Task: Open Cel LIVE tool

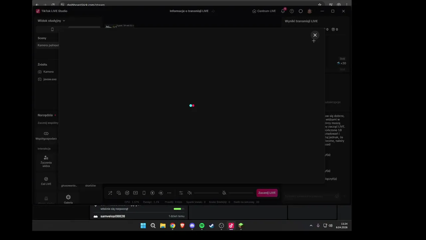Action: [46, 181]
